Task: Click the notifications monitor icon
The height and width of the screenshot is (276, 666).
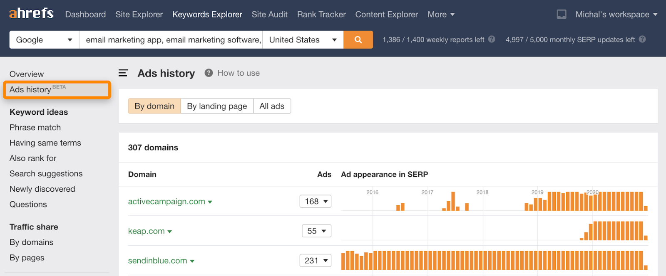Action: click(562, 15)
